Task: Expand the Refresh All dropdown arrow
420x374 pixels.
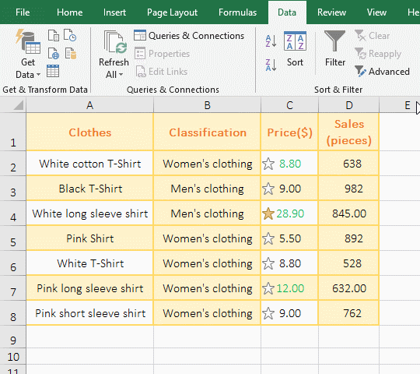Action: (121, 75)
